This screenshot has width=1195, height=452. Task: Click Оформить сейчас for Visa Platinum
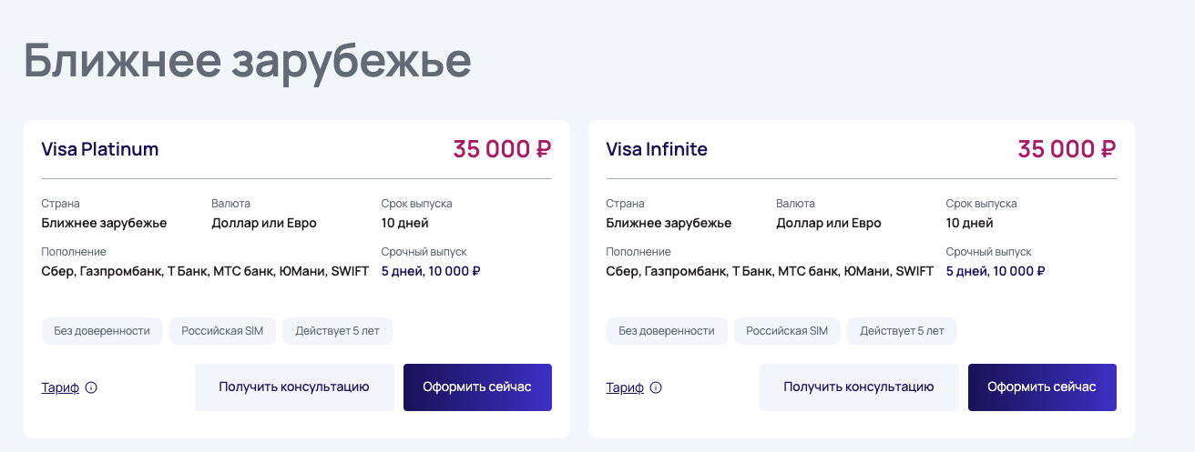point(477,387)
